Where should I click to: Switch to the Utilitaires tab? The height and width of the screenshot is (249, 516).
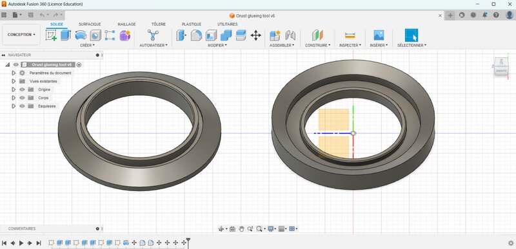(x=228, y=24)
